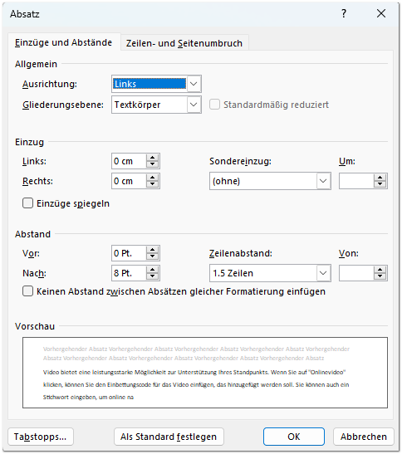This screenshot has height=454, width=402.
Task: Decrease the Rechts indent with down arrow
Action: 153,184
